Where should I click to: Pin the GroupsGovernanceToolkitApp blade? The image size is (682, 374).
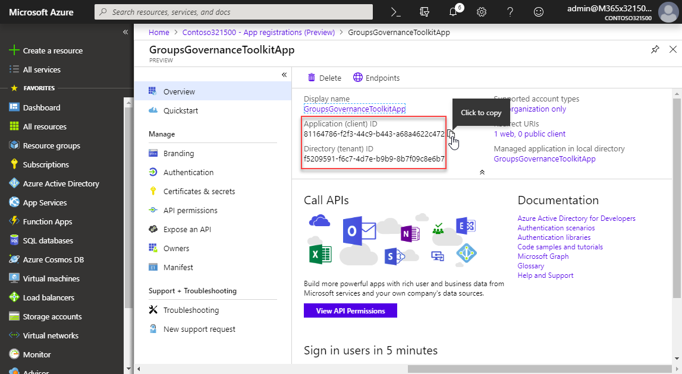[655, 50]
